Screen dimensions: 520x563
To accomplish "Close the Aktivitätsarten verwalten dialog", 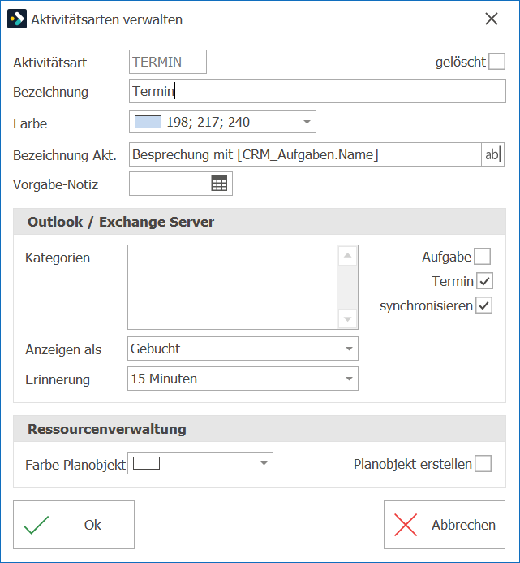I will pyautogui.click(x=492, y=19).
